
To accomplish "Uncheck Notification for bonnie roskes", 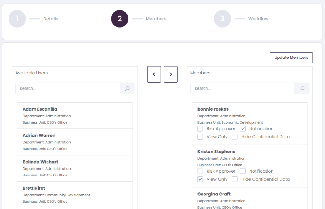I will pos(243,129).
